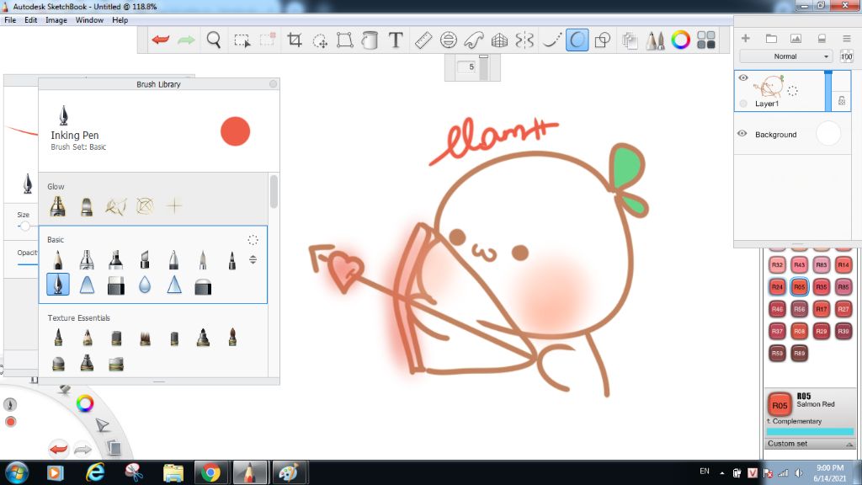This screenshot has height=485, width=862.
Task: Open the Layer Editor window icon
Action: tap(630, 40)
